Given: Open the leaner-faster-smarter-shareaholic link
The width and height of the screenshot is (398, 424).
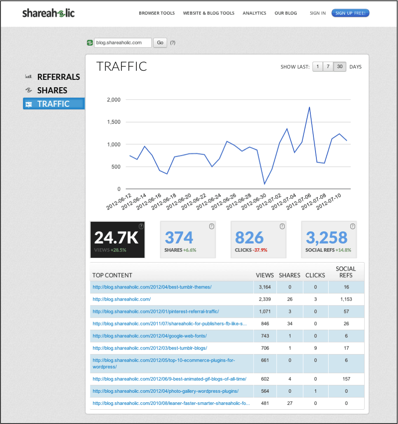Looking at the screenshot, I should tap(171, 404).
